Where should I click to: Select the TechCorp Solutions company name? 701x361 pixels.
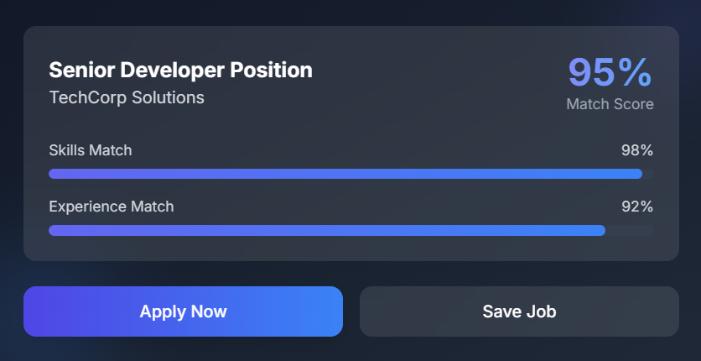(x=127, y=97)
